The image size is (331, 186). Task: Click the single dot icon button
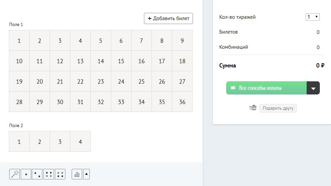point(26,174)
